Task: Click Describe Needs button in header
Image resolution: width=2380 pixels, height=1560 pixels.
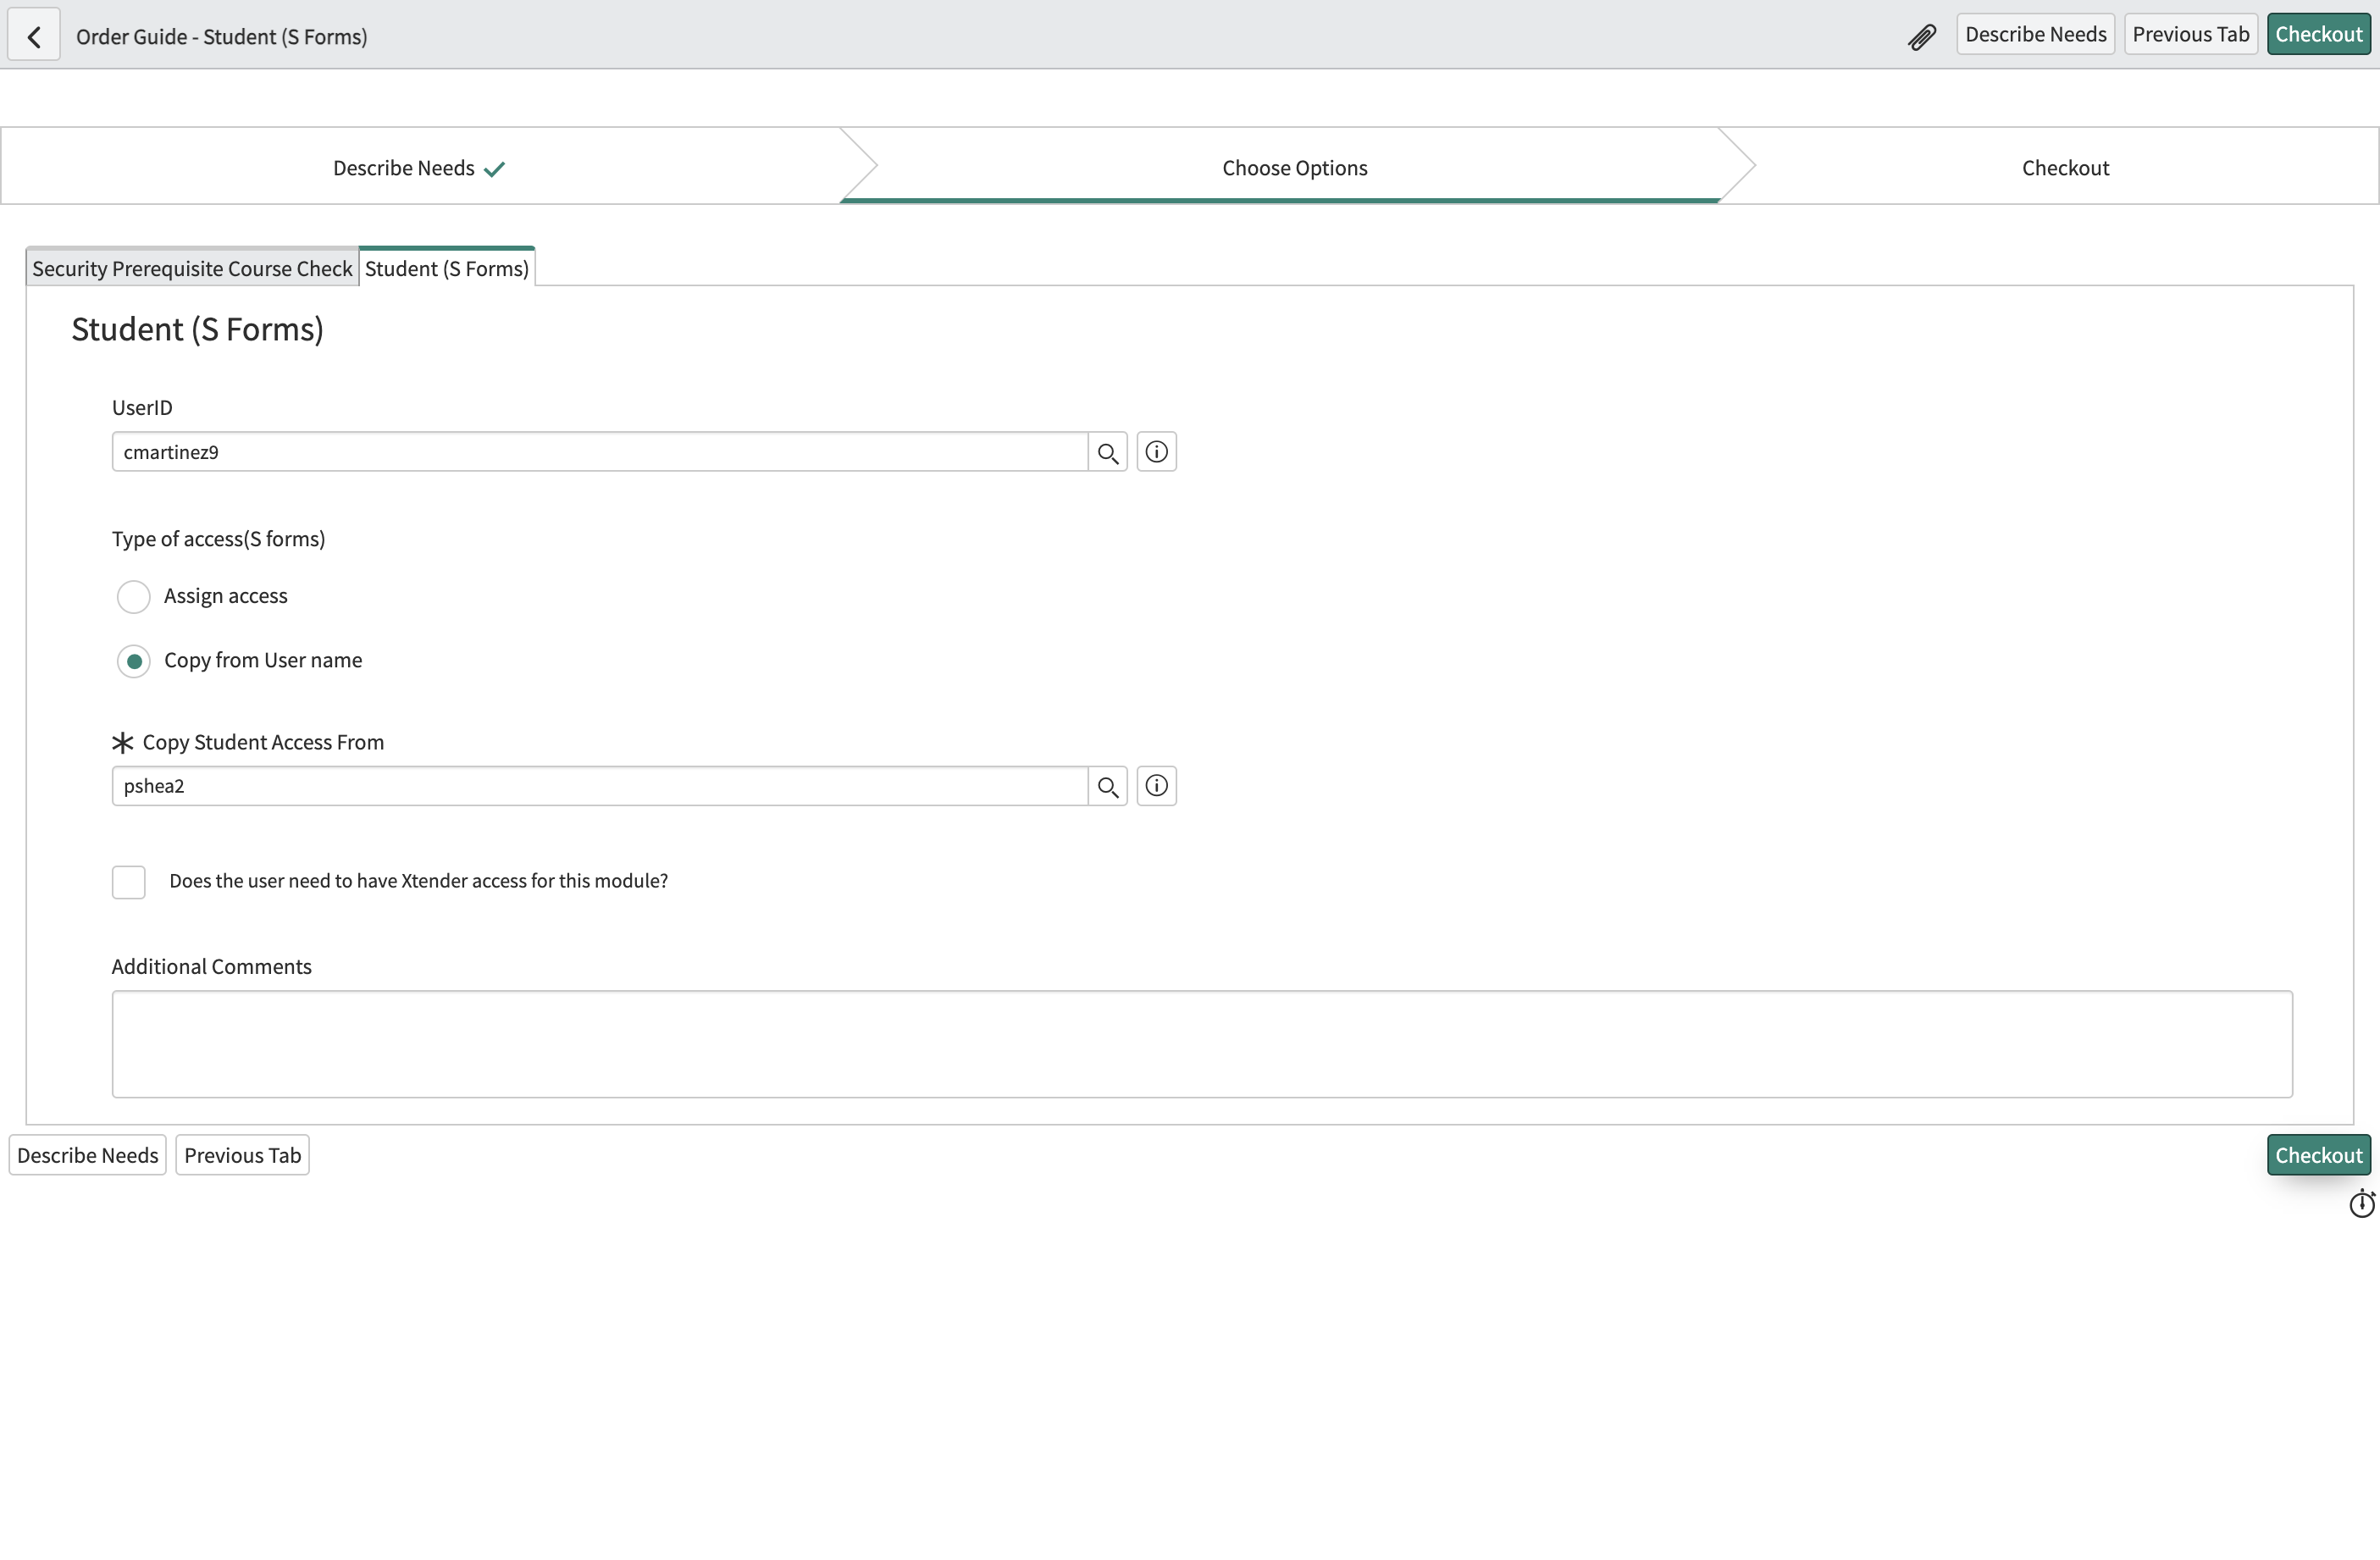Action: 2035,34
